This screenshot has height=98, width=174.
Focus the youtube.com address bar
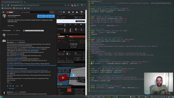click(38, 5)
